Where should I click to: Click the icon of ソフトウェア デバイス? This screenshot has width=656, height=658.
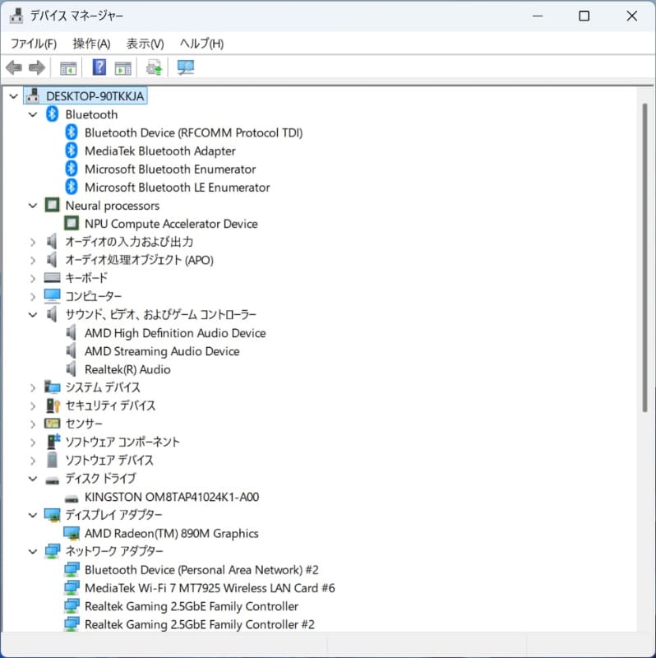pos(52,460)
